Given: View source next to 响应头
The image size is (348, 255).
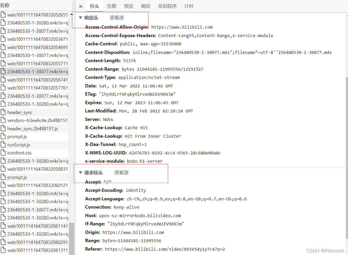Looking at the screenshot, I should [117, 18].
